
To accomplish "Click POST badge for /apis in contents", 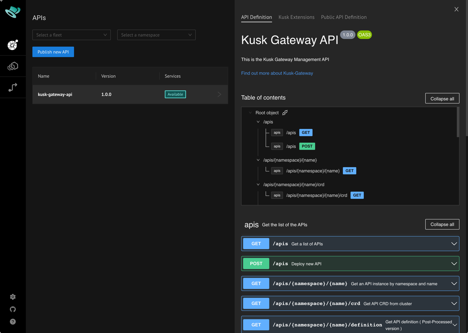I will tap(307, 146).
